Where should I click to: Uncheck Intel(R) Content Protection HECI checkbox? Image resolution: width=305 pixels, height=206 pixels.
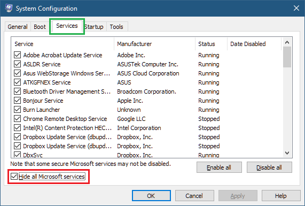click(17, 128)
